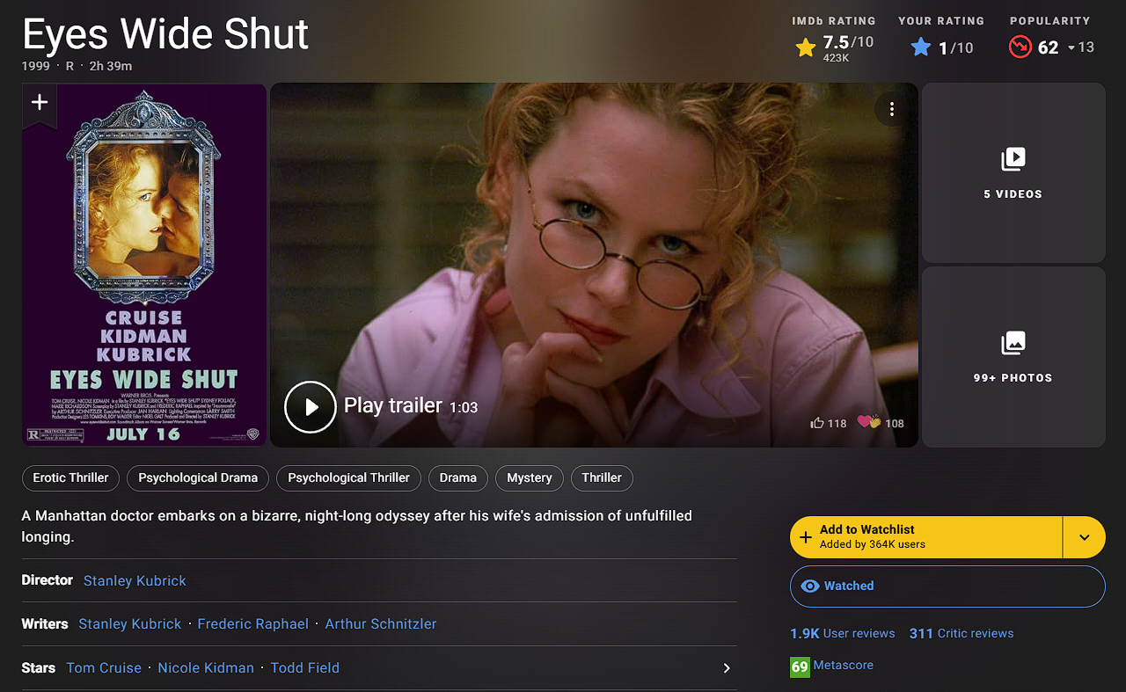This screenshot has width=1126, height=692.
Task: Open the 99+ Photos gallery tile
Action: [x=1013, y=357]
